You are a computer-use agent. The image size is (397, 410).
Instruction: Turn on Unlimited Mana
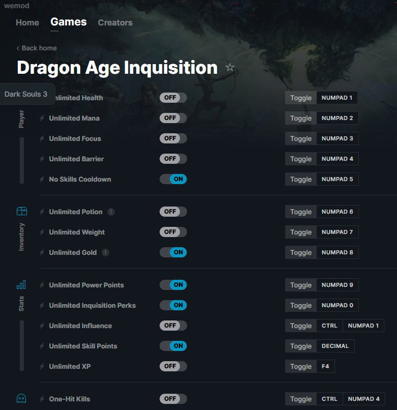click(x=173, y=118)
